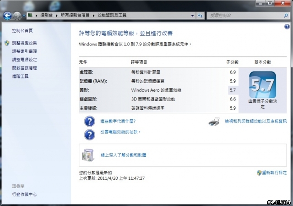Close the window with red X
Viewport: 293px width, 206px height.
pos(282,3)
